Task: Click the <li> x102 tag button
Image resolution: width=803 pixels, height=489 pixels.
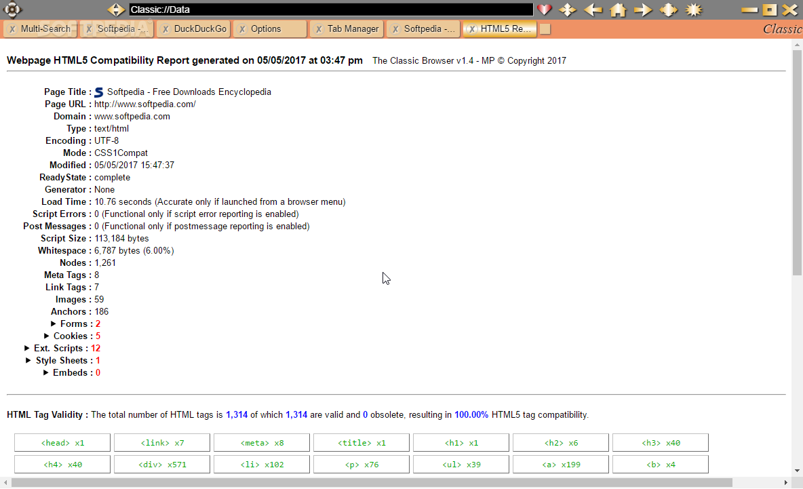Action: pos(262,465)
